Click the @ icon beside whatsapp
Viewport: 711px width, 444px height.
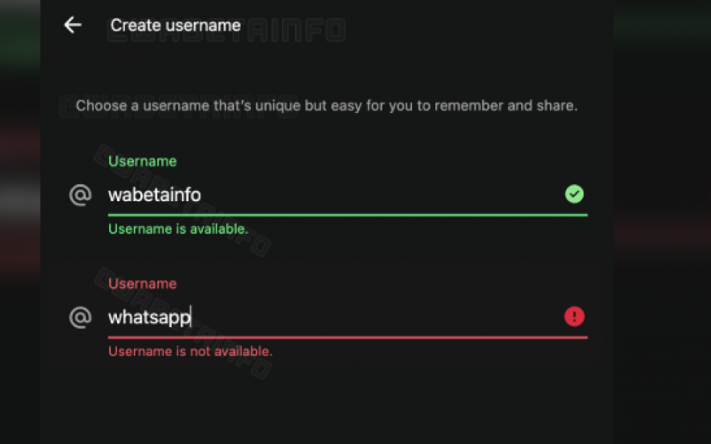tap(80, 317)
